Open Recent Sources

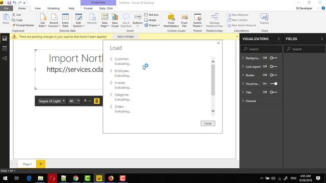[x=54, y=20]
